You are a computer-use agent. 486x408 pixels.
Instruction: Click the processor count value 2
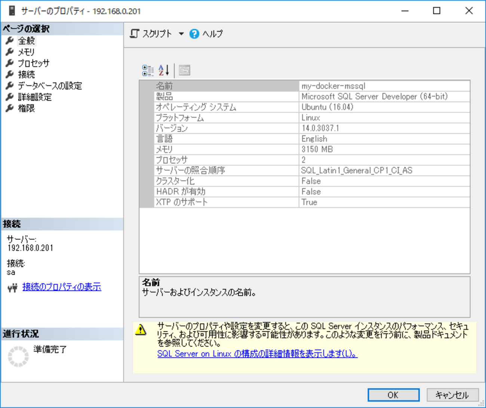pyautogui.click(x=304, y=160)
